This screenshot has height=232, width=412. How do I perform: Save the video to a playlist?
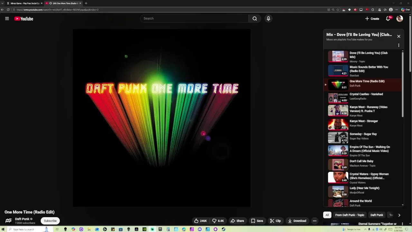coord(257,221)
